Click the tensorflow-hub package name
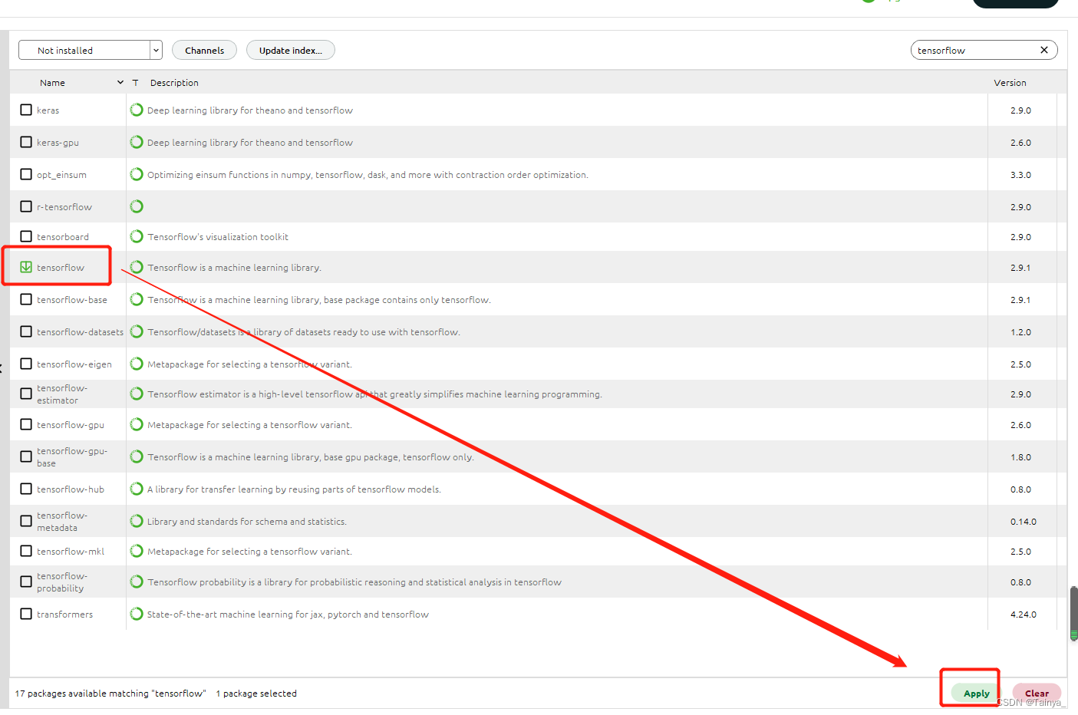1078x715 pixels. pyautogui.click(x=71, y=489)
